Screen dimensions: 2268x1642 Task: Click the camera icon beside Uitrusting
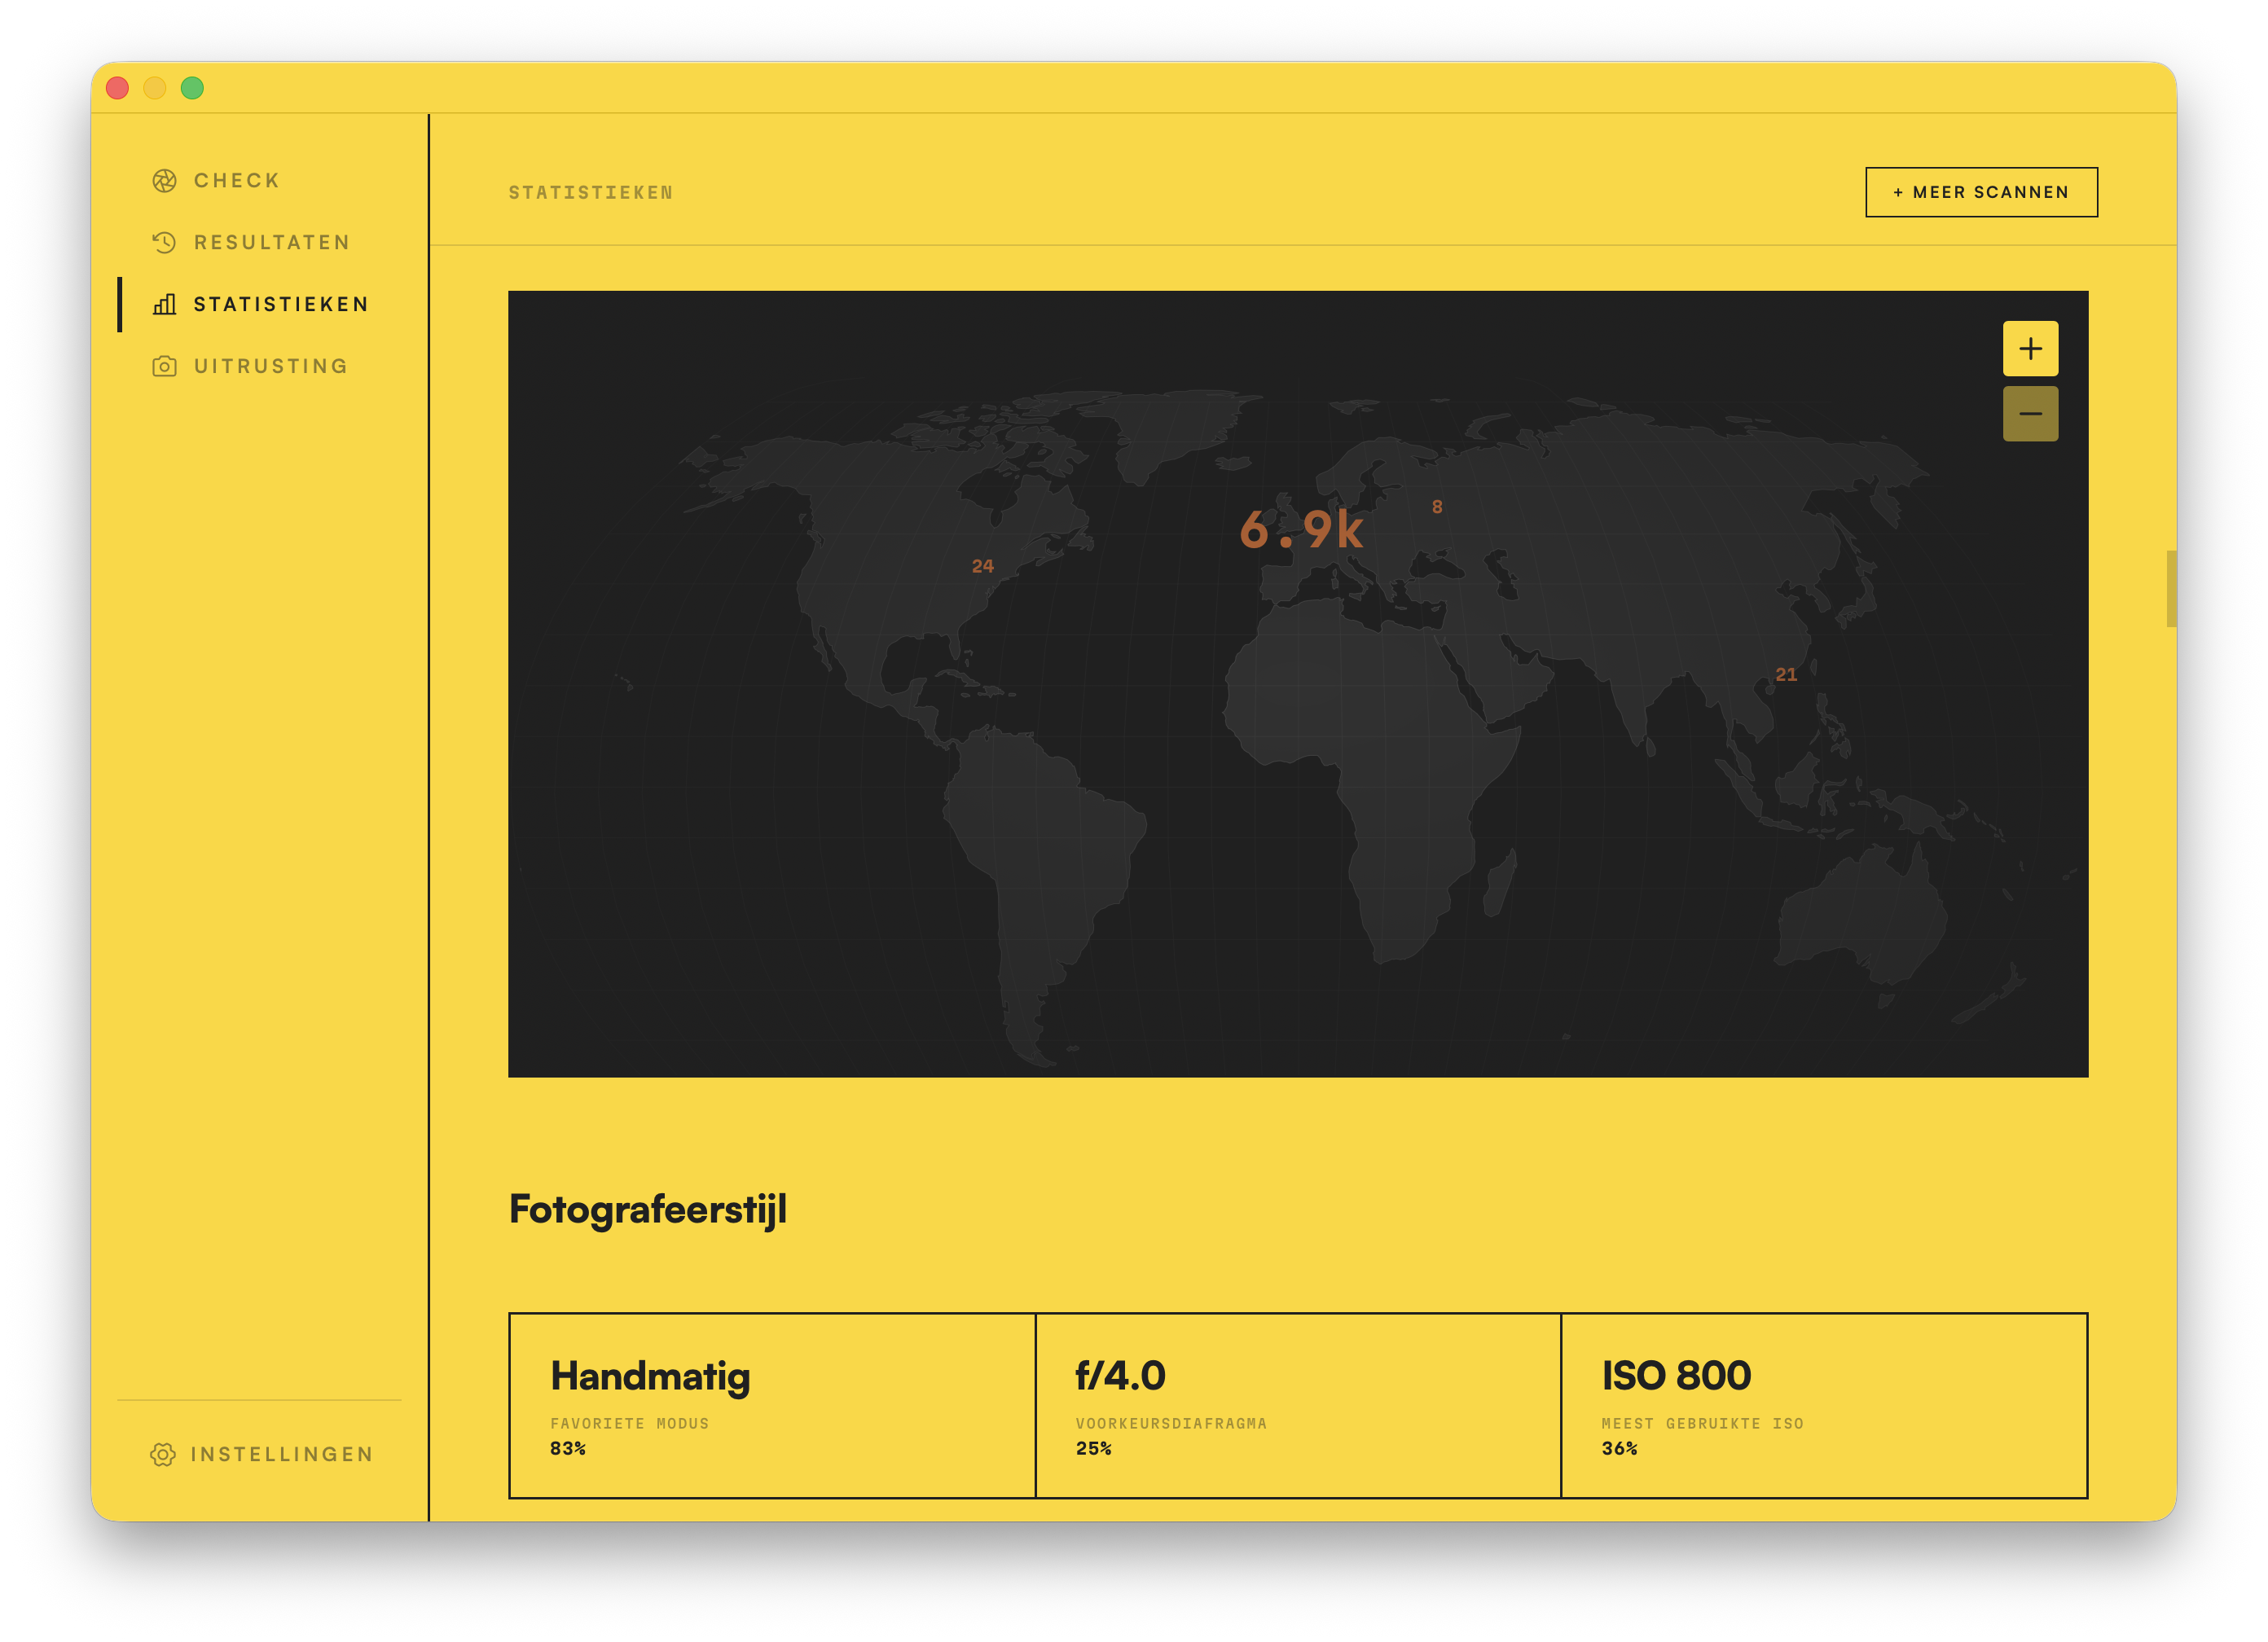164,367
